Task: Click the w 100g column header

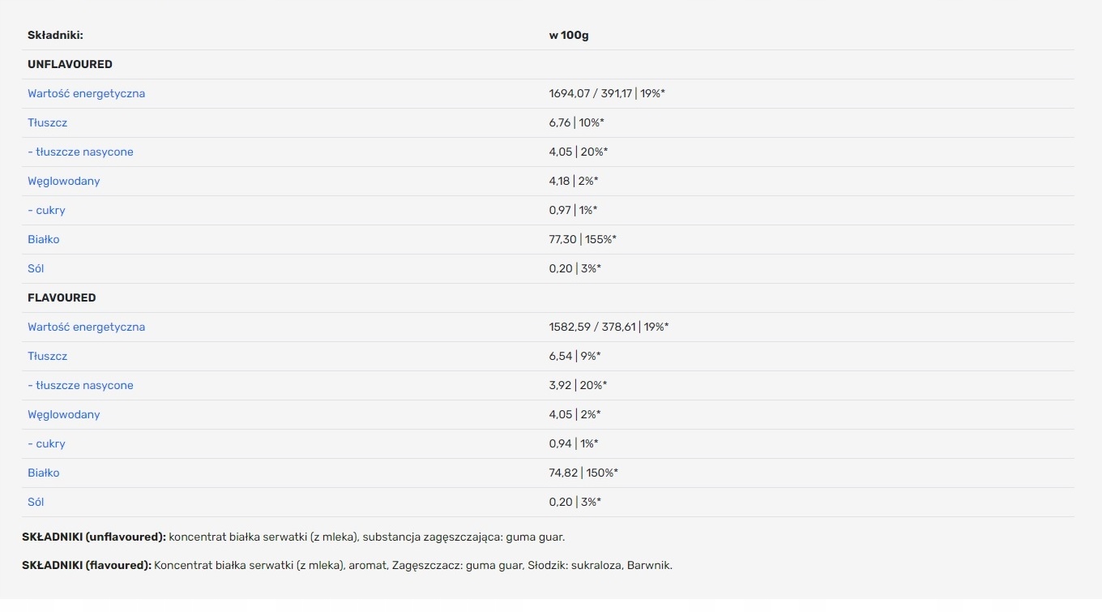Action: click(x=569, y=35)
